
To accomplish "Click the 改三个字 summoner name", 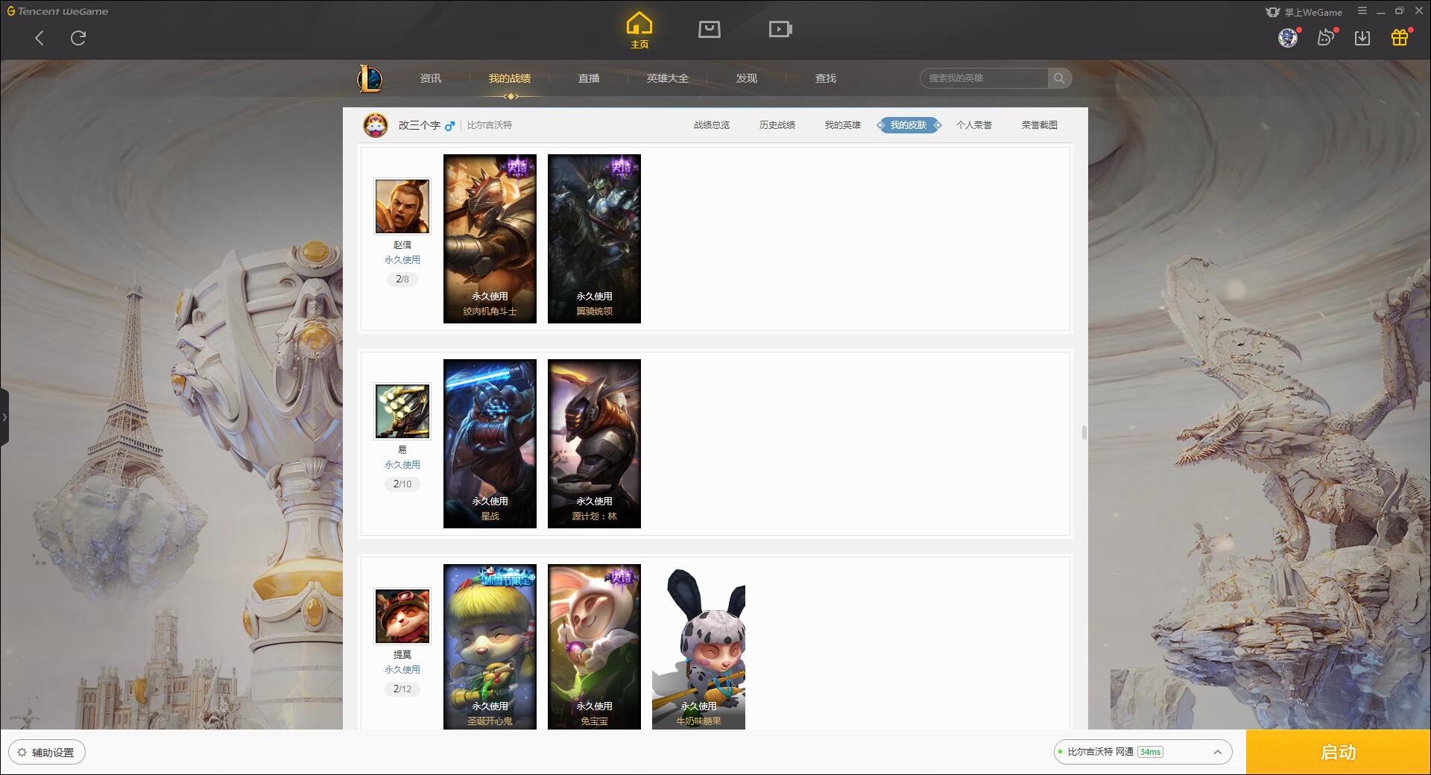I will pyautogui.click(x=420, y=125).
